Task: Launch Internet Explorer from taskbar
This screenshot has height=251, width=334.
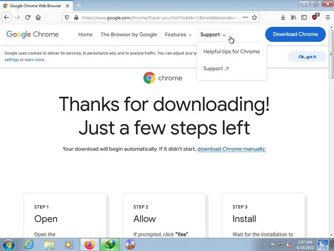Action: click(29, 244)
